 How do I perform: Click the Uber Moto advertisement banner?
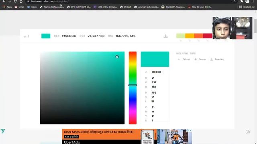point(127,136)
